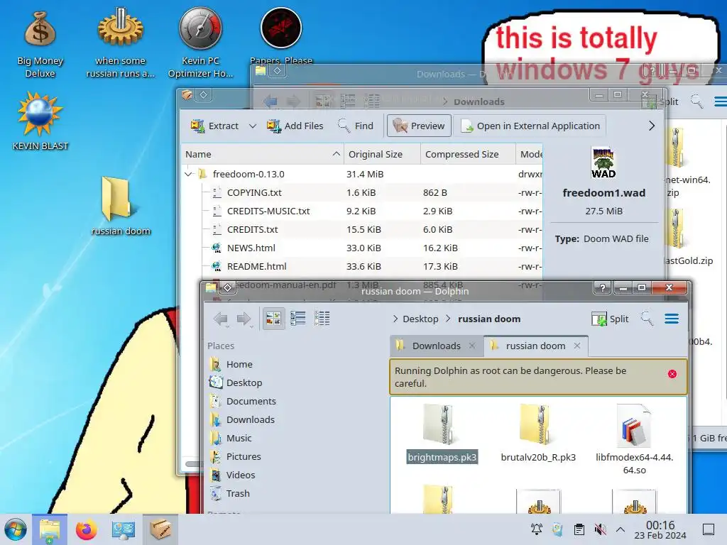The height and width of the screenshot is (545, 727).
Task: Collapse freedoom-0.13.0 folder tree
Action: coord(187,175)
